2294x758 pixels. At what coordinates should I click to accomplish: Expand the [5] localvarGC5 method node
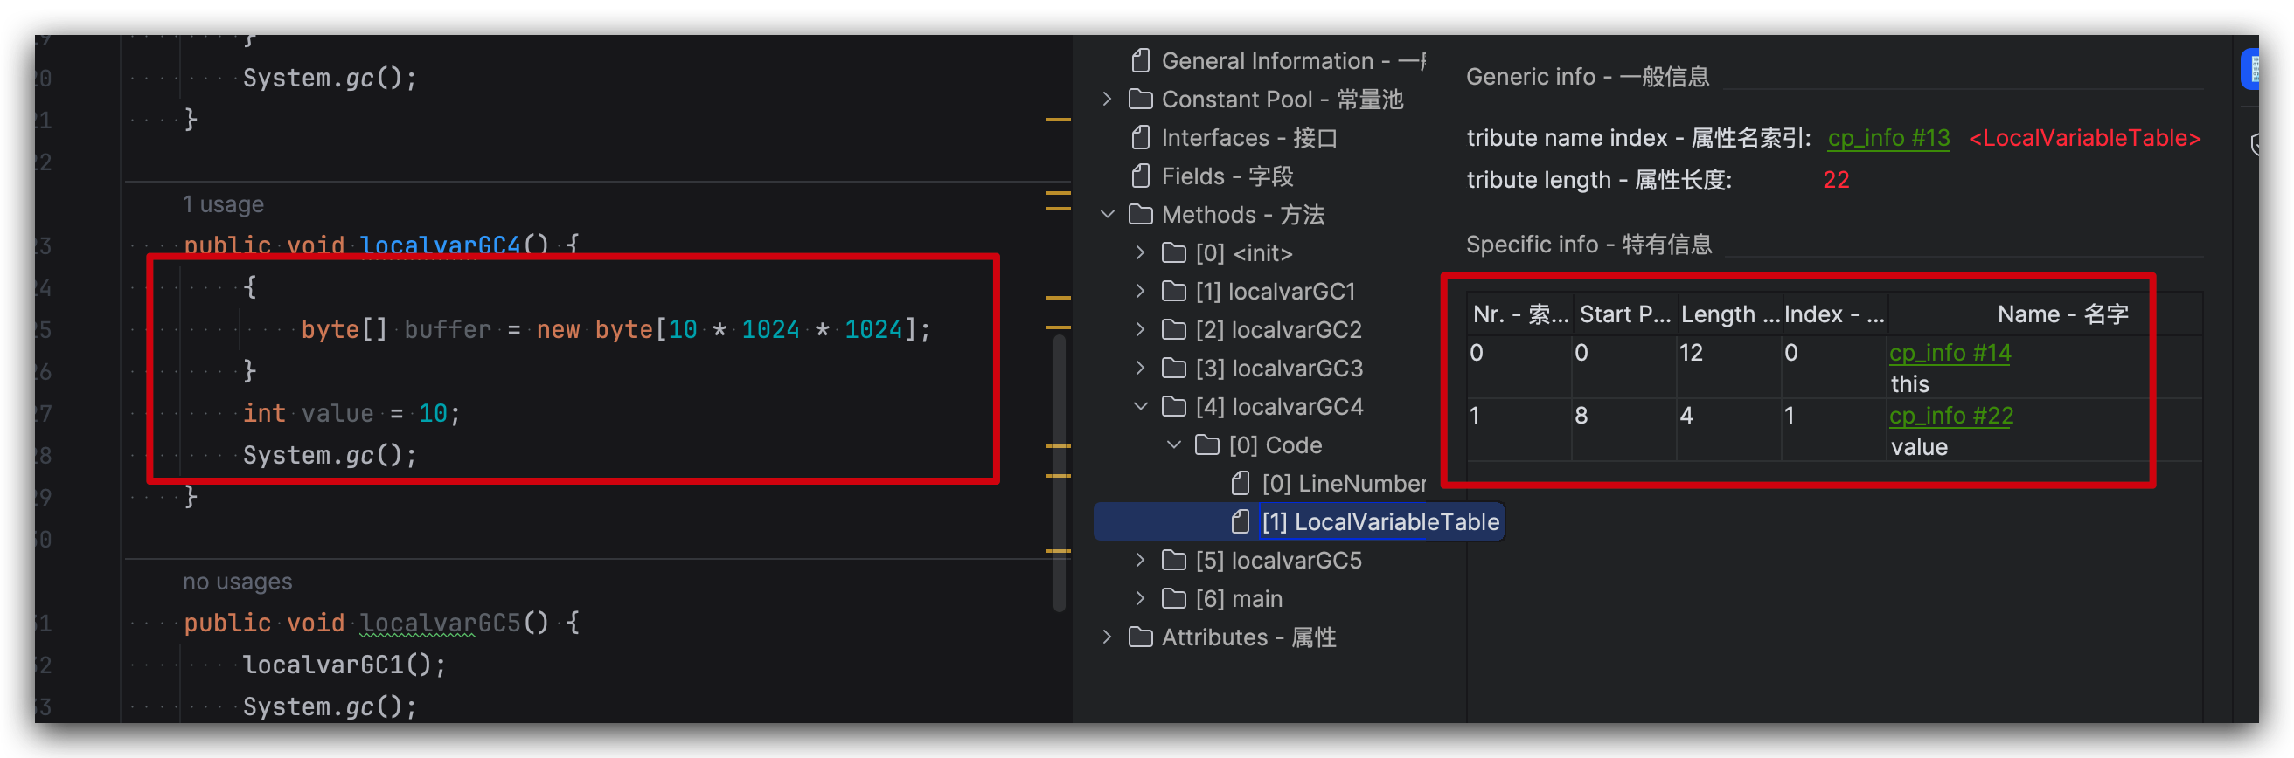pyautogui.click(x=1140, y=560)
